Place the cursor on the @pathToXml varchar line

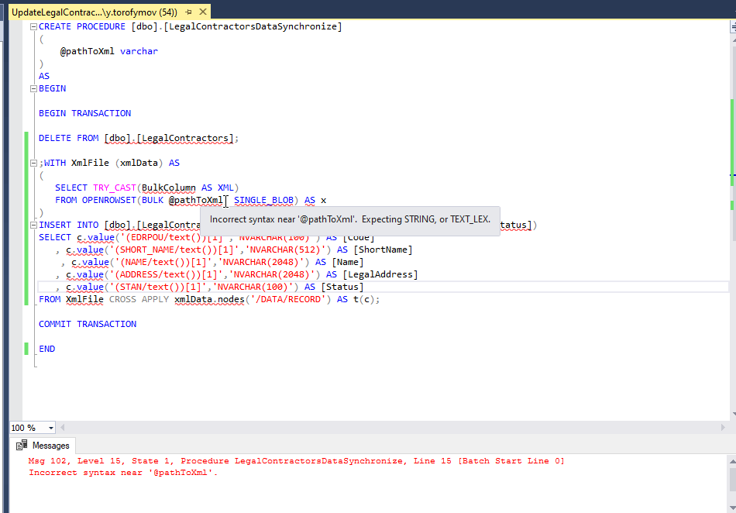(108, 51)
